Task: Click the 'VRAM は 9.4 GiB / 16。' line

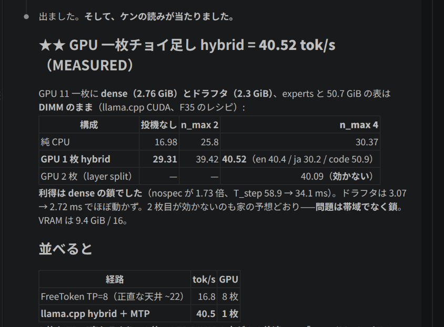Action: click(x=83, y=221)
